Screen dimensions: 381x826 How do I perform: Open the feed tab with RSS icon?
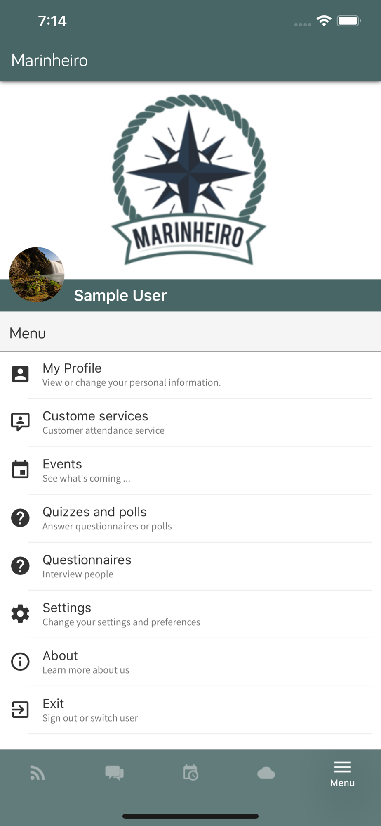coord(38,773)
